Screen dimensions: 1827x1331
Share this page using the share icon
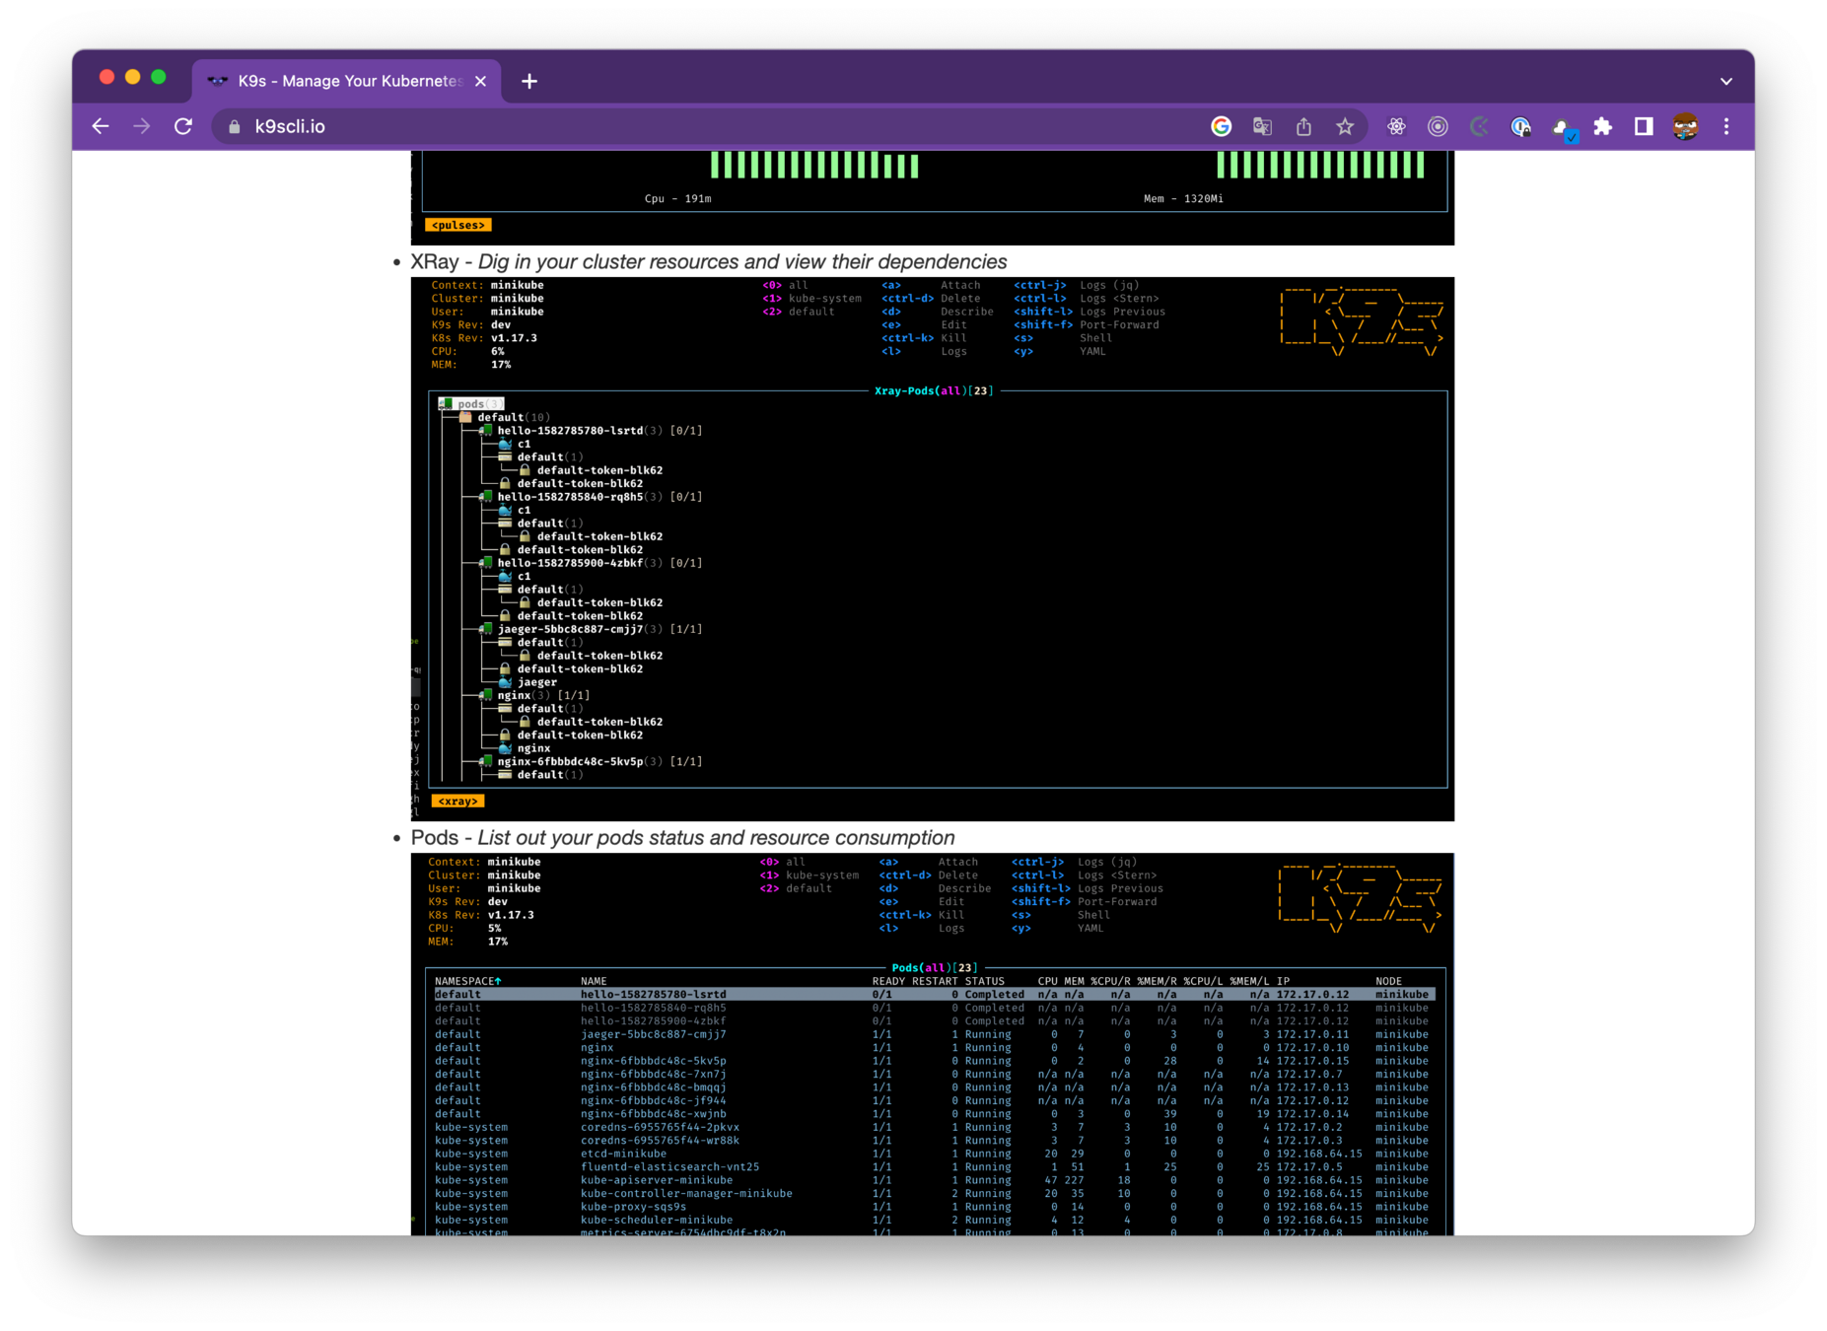[1303, 126]
